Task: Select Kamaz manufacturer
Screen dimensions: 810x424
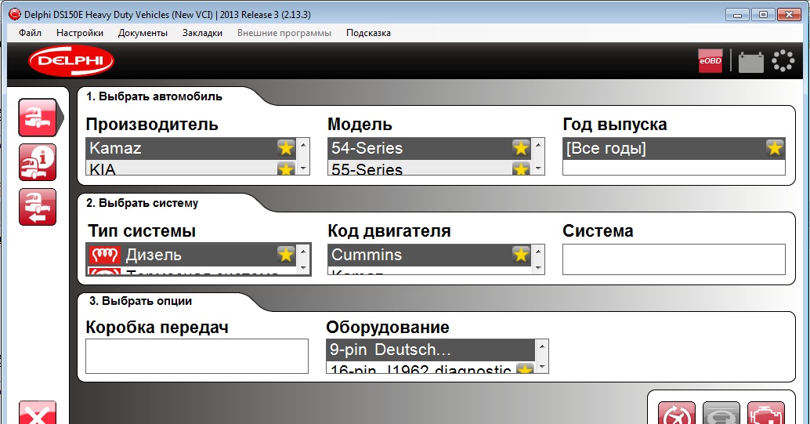Action: (x=191, y=148)
